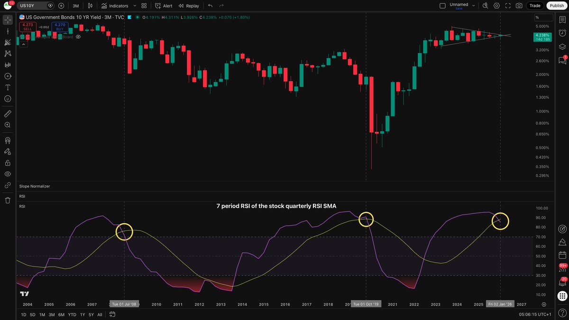Screen dimensions: 569x320
Task: Click the 4.238% current price label
Action: pos(542,36)
